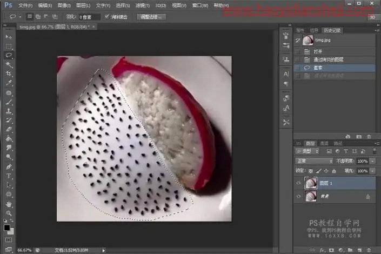Open the Character panel icon
This screenshot has height=254, width=381.
point(286,74)
